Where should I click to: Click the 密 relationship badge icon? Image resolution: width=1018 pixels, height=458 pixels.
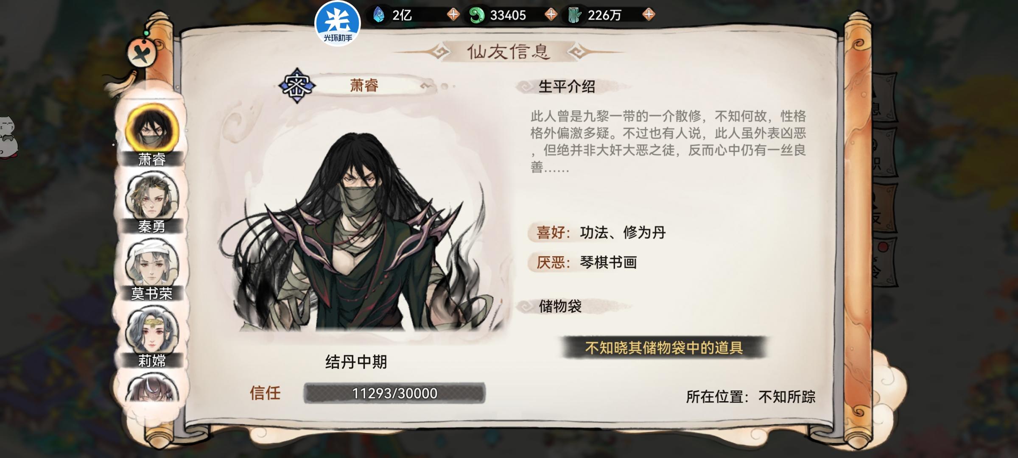[x=297, y=86]
